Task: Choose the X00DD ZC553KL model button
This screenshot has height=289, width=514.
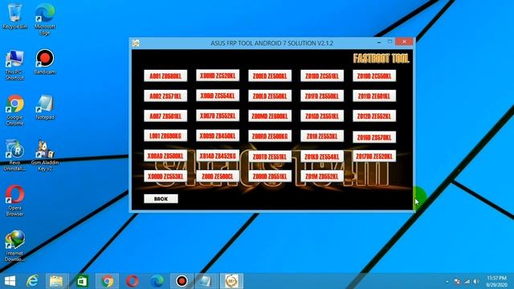Action: [165, 177]
